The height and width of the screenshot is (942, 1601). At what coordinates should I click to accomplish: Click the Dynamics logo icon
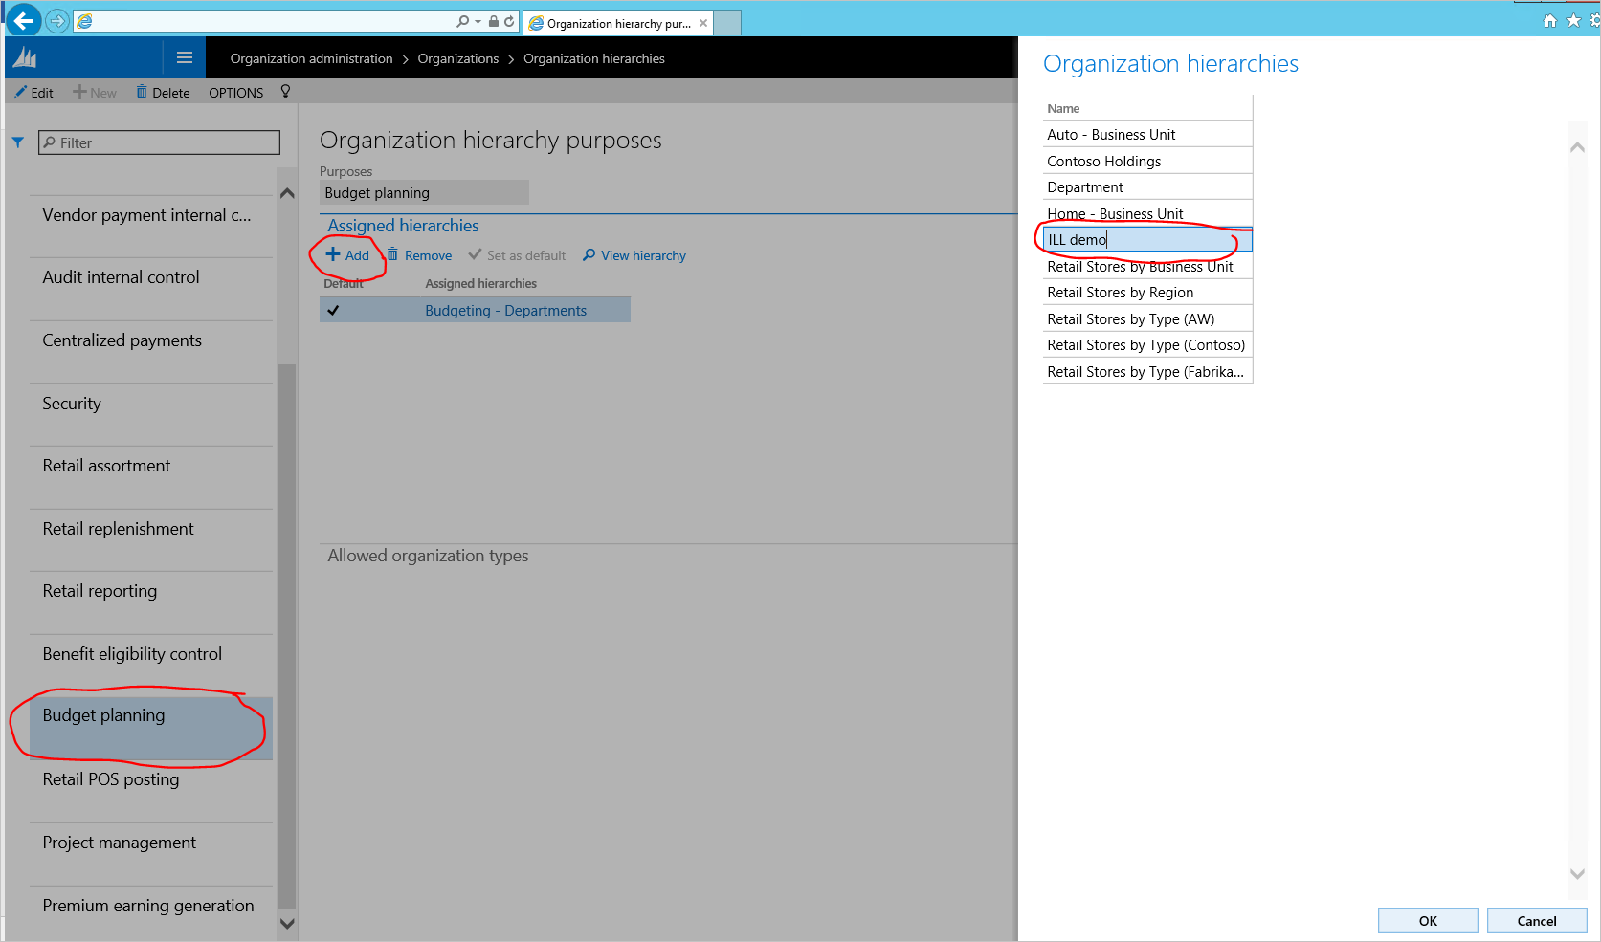pos(25,58)
